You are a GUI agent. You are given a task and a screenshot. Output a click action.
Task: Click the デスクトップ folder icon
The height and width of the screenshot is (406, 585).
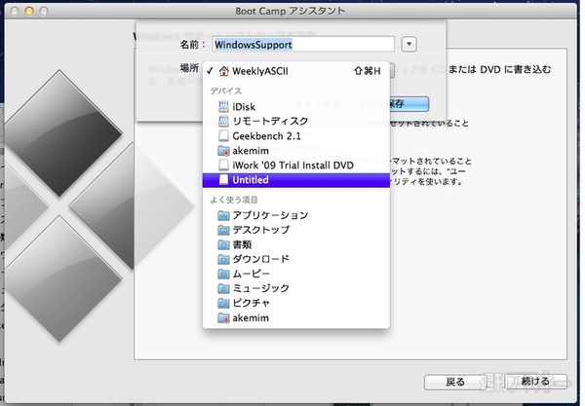pos(223,230)
